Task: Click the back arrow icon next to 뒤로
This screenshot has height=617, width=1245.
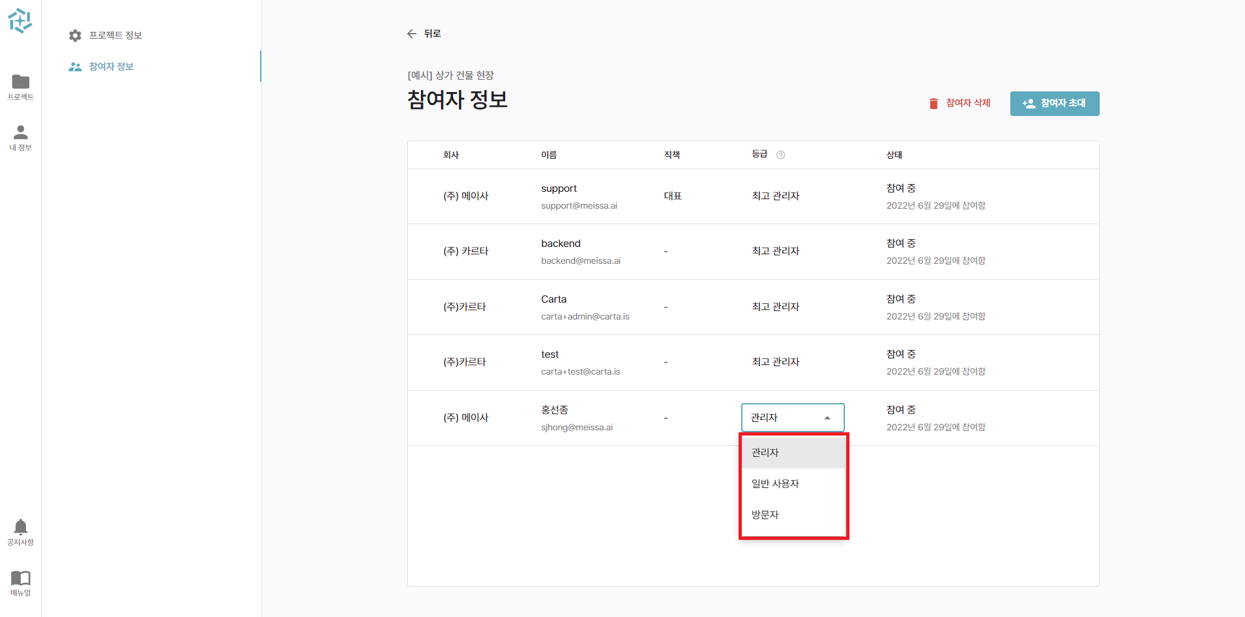Action: coord(412,33)
